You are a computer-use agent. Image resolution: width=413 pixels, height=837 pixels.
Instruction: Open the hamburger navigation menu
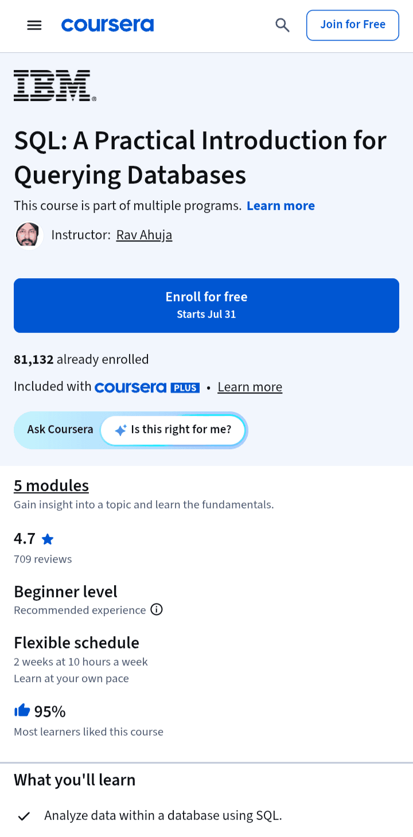tap(34, 25)
